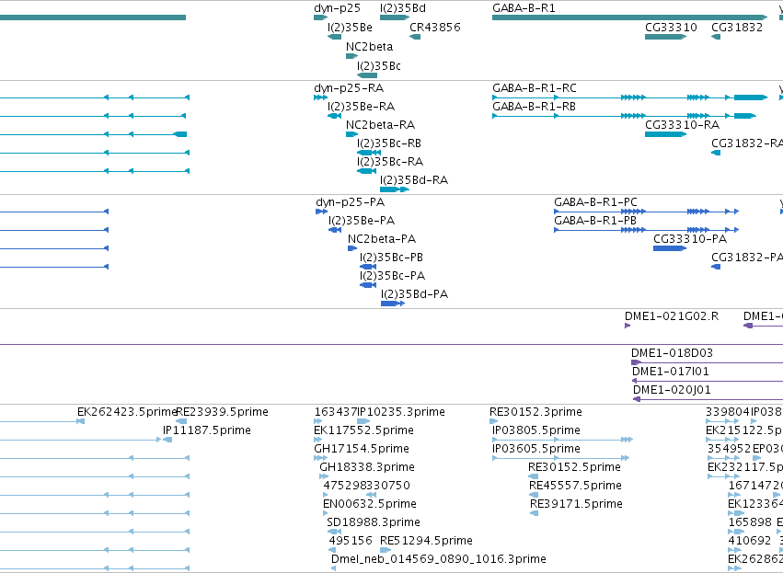Select transcript NC2beta-RA

tap(381, 125)
